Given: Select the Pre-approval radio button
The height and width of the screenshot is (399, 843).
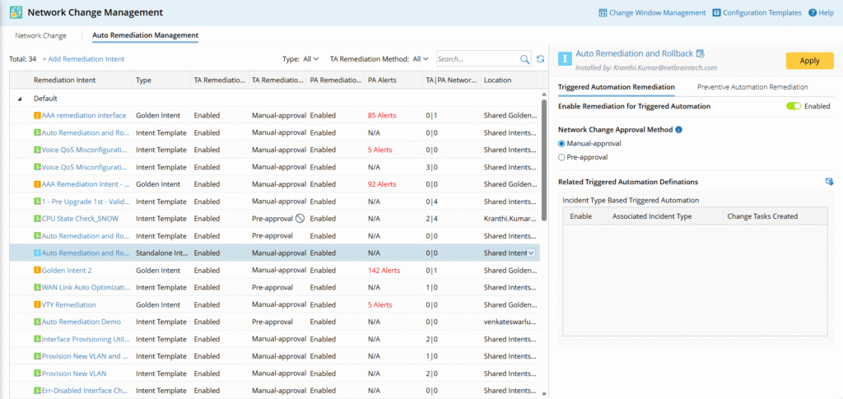Looking at the screenshot, I should 562,156.
